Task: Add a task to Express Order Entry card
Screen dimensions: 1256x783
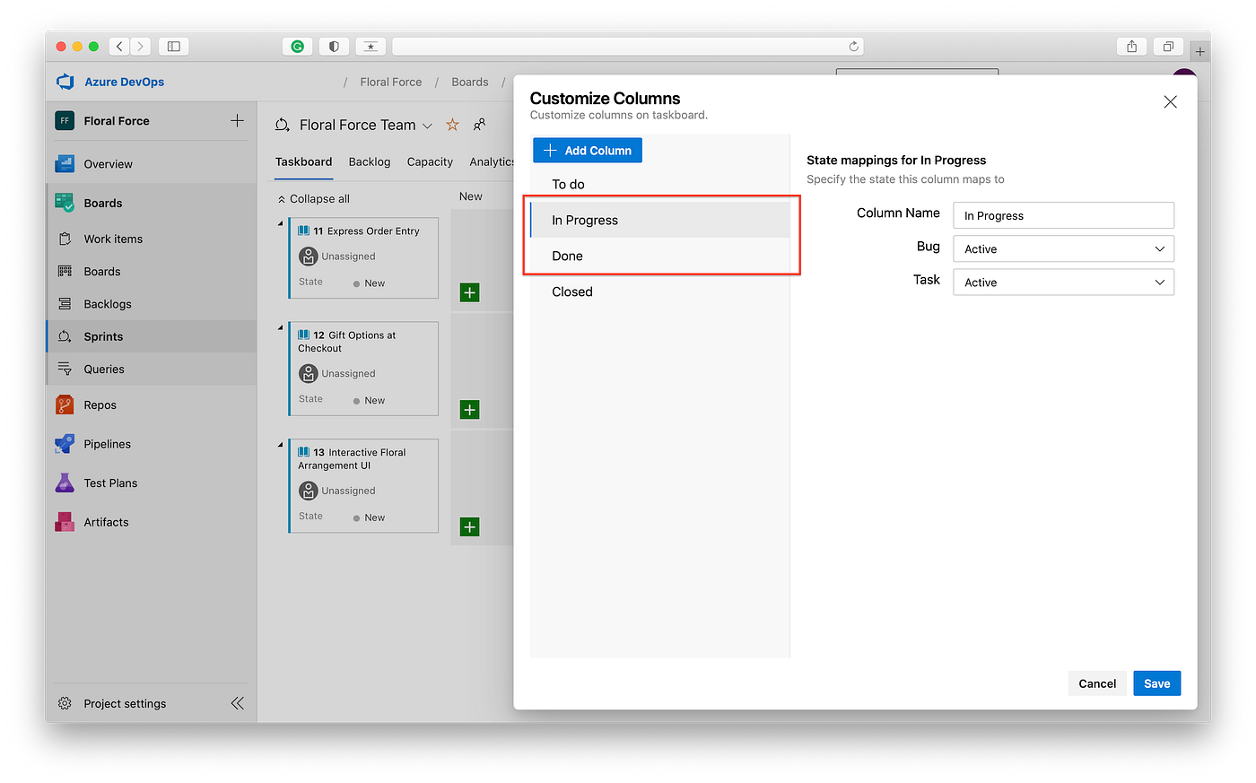Action: click(x=469, y=292)
